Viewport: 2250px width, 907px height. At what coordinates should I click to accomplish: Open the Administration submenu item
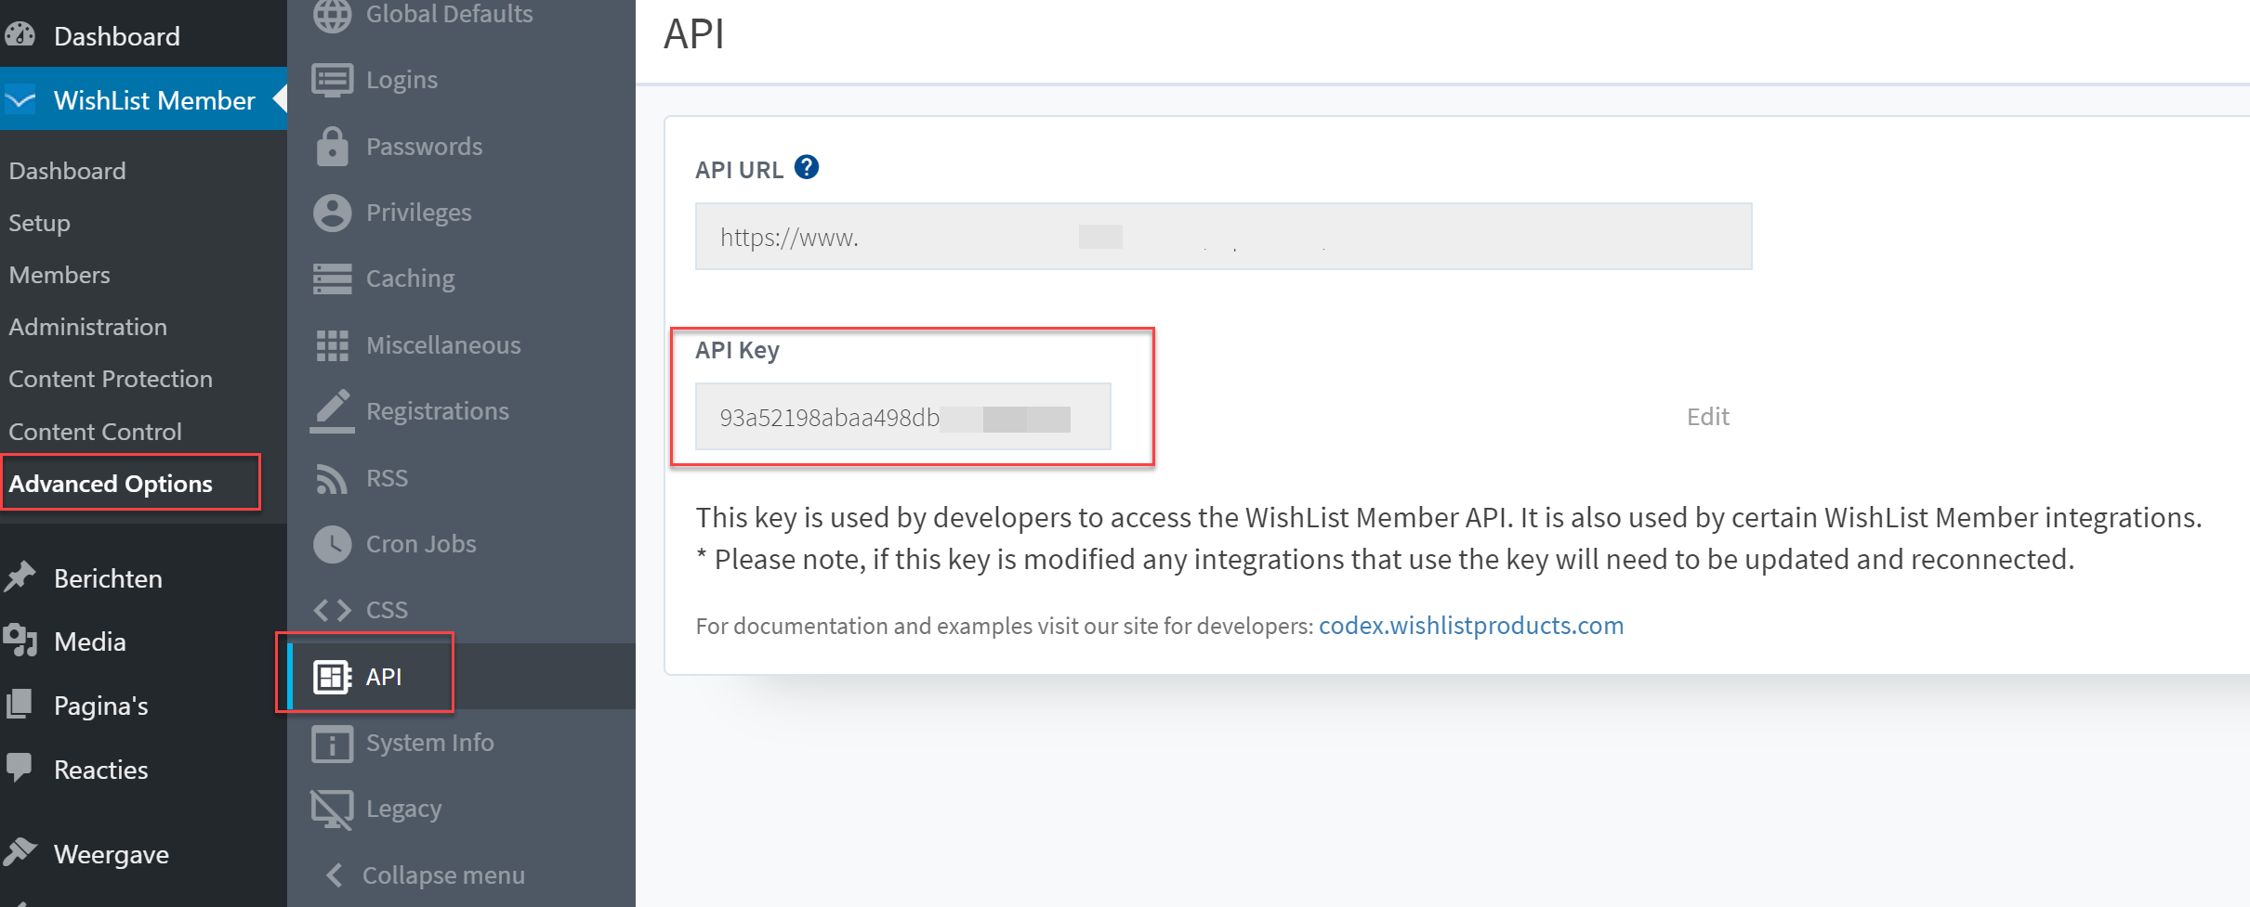click(88, 327)
